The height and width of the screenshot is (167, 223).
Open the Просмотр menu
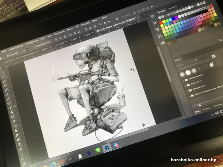click(x=85, y=24)
